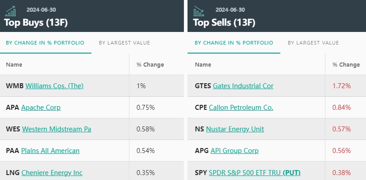Click the Top Buys 'Name' column header
The width and height of the screenshot is (366, 180).
coord(14,64)
